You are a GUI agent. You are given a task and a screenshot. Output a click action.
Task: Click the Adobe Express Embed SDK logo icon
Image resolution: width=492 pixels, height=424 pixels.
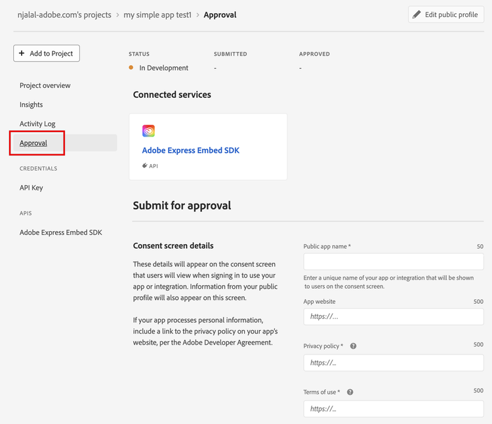(x=148, y=131)
